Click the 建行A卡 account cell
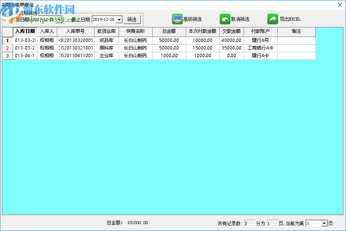Screen dimensions: 346x231 [261, 56]
